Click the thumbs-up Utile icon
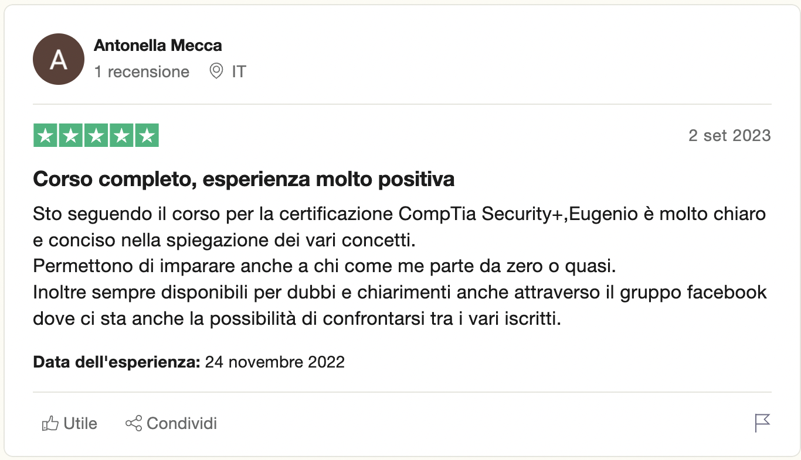Image resolution: width=801 pixels, height=460 pixels. click(50, 423)
